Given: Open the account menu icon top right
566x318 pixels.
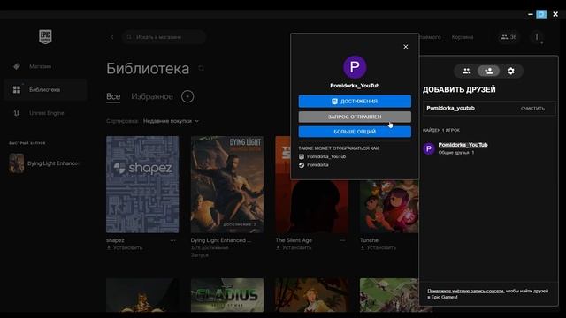Looking at the screenshot, I should point(537,37).
